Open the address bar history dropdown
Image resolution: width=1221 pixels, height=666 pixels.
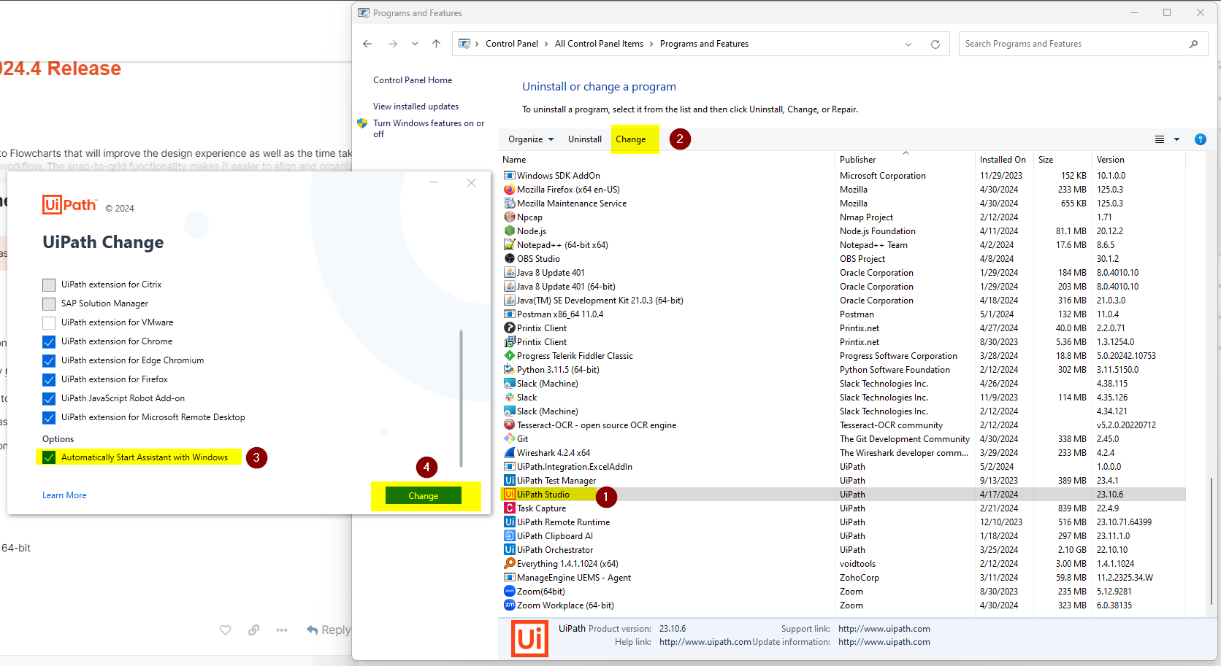[908, 44]
